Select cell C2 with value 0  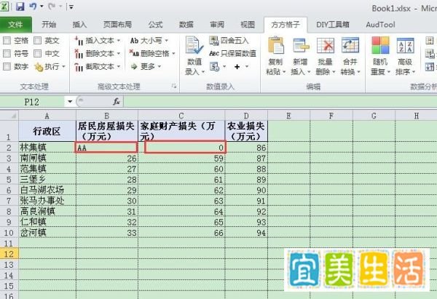pos(181,147)
